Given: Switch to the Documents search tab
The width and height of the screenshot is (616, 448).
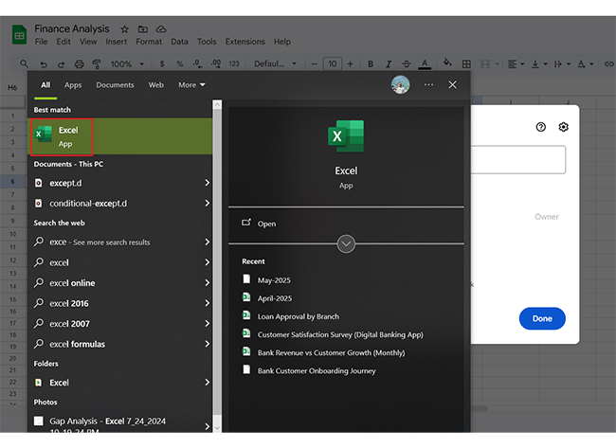Looking at the screenshot, I should pos(115,85).
